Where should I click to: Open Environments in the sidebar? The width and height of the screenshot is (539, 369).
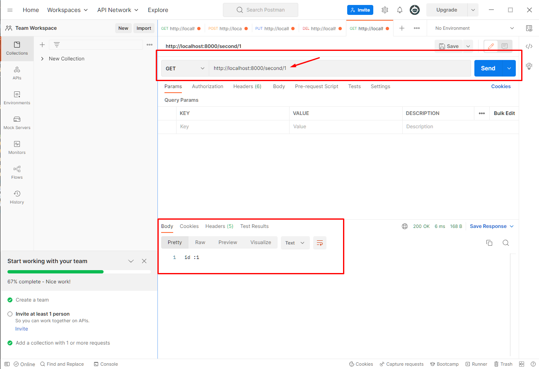pos(17,98)
